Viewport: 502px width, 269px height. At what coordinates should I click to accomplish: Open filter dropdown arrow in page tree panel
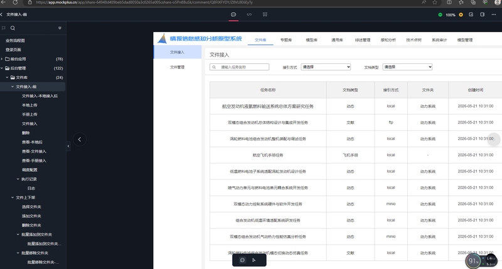pyautogui.click(x=60, y=28)
